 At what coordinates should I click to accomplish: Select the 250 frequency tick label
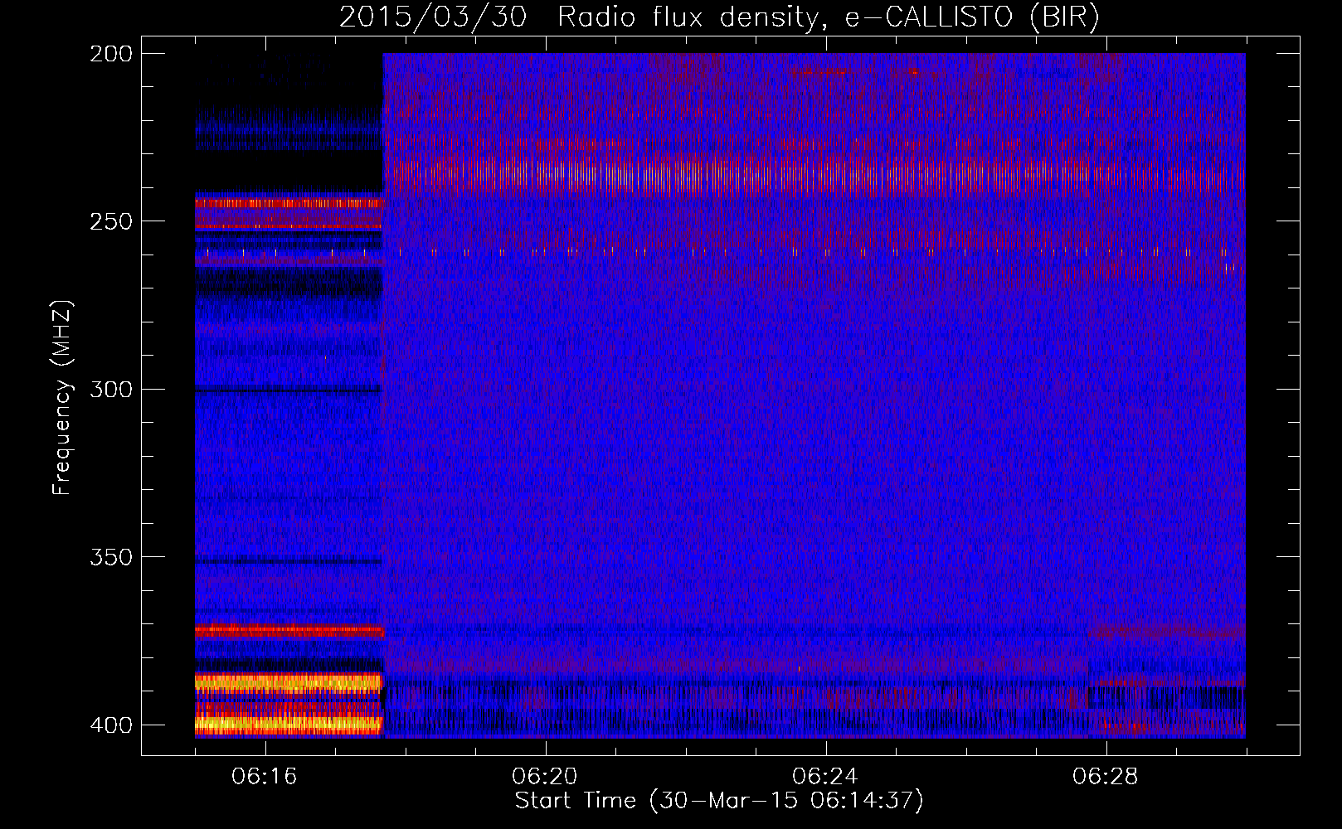click(x=111, y=221)
